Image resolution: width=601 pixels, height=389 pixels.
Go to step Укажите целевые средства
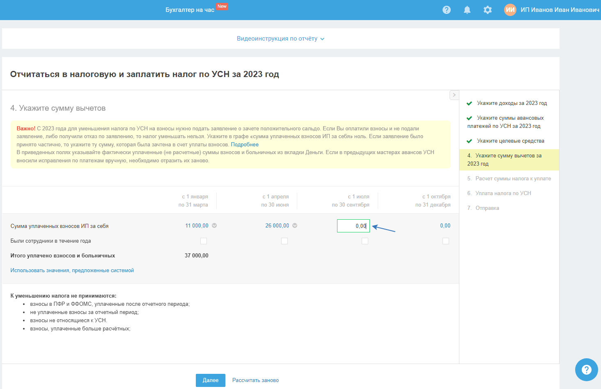pos(511,141)
